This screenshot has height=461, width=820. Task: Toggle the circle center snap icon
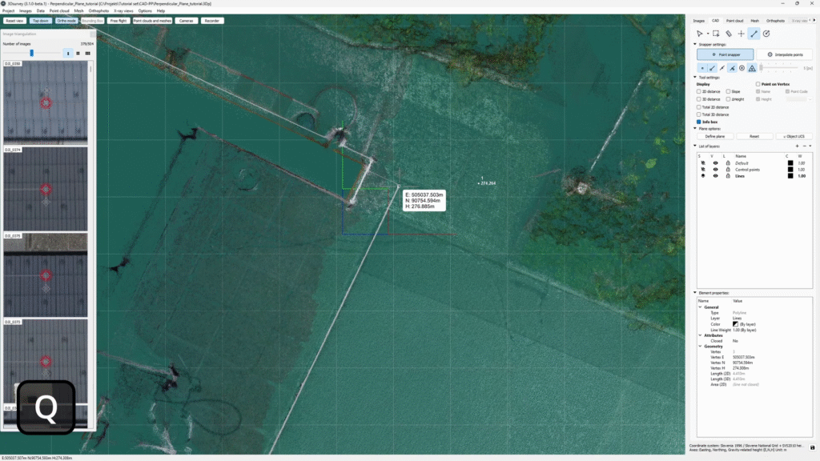pyautogui.click(x=742, y=68)
